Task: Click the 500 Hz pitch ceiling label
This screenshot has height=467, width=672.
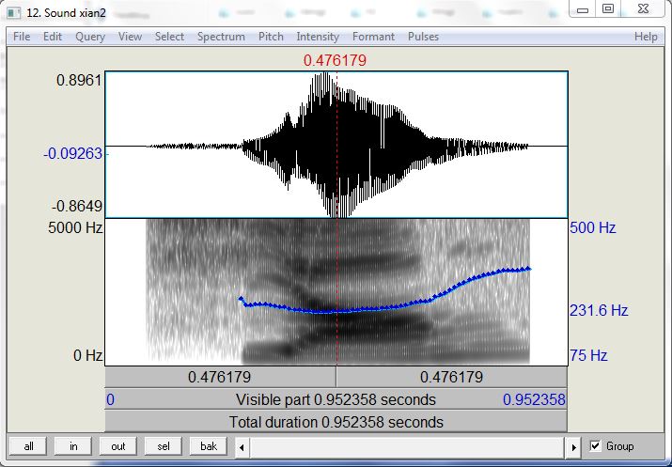Action: [x=593, y=227]
